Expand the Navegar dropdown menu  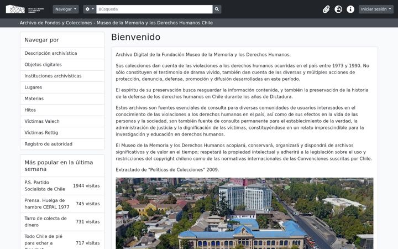pos(66,9)
